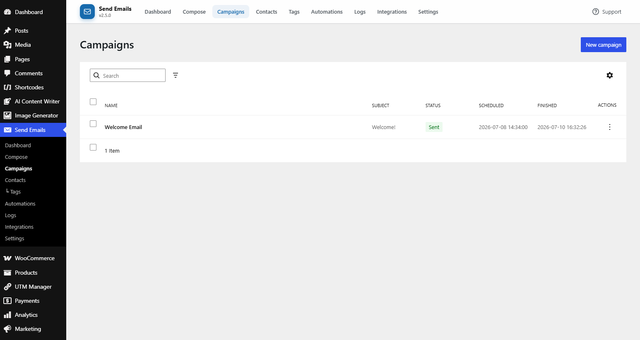Toggle the select-all checkbox in header

[93, 102]
